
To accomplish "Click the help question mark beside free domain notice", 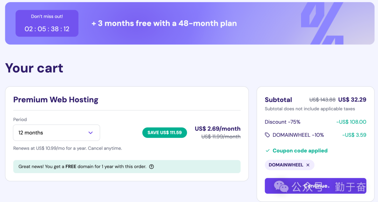I will tap(152, 167).
